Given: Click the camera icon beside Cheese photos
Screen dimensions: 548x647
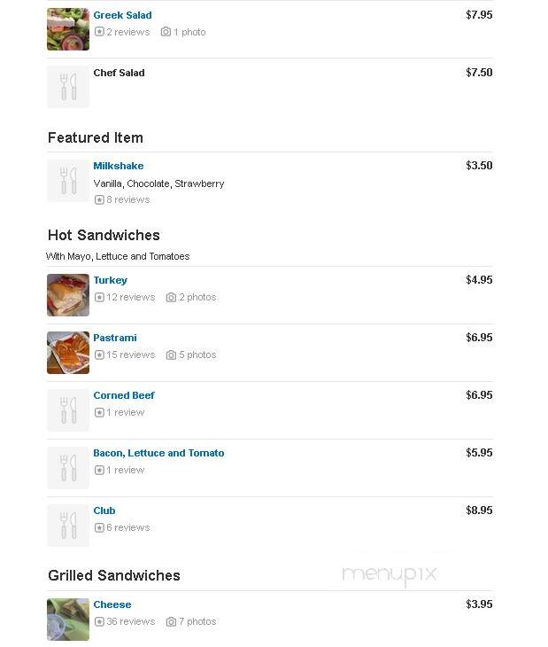Looking at the screenshot, I should [171, 622].
